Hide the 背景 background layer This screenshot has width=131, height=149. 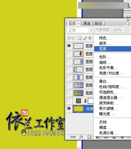[x=69, y=109]
